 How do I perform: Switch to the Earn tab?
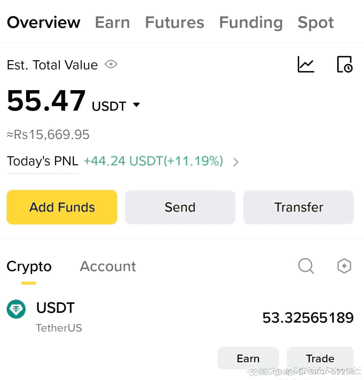[112, 22]
